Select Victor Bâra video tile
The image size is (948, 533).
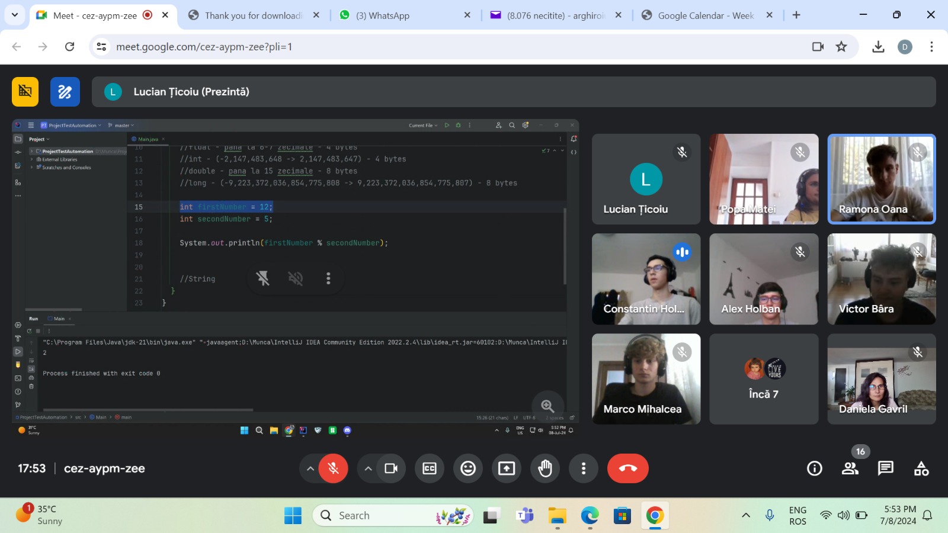882,279
